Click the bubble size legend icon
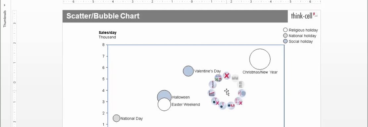The height and width of the screenshot is (127, 368). [242, 93]
